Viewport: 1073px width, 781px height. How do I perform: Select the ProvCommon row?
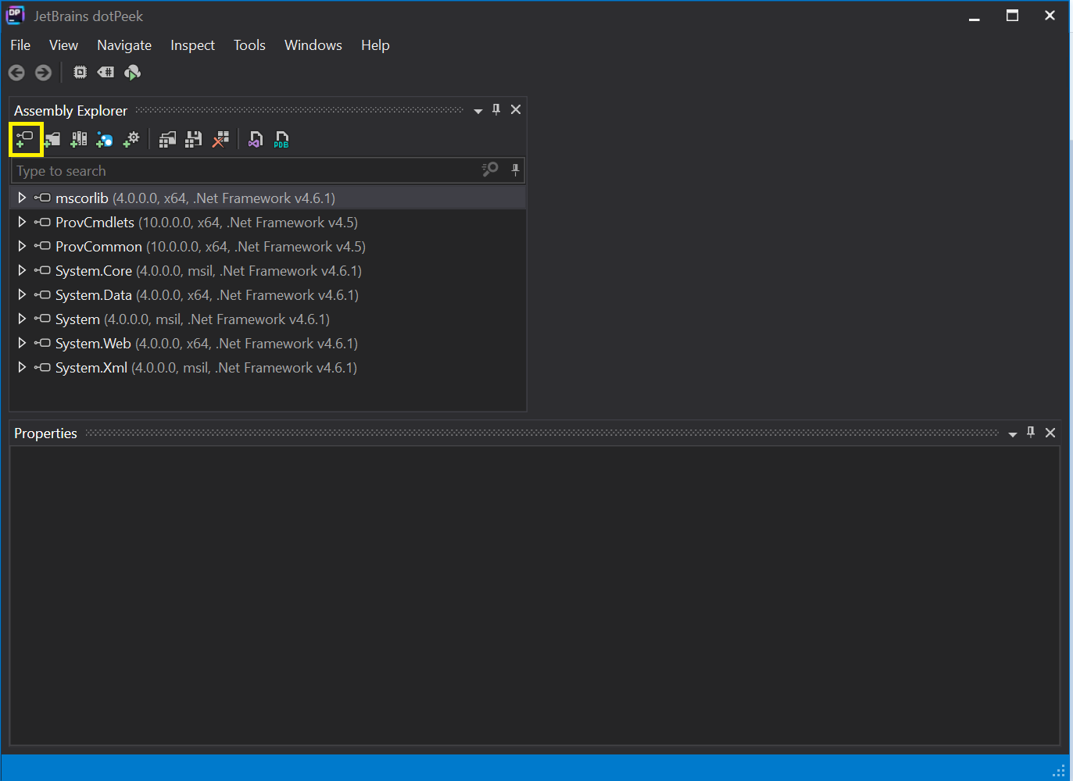pyautogui.click(x=268, y=246)
